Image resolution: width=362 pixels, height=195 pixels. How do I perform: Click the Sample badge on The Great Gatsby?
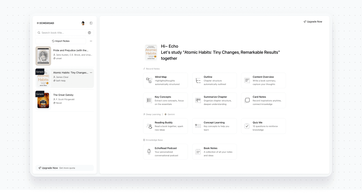[x=40, y=94]
